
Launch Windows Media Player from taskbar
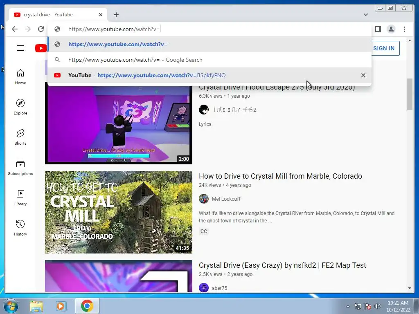(61, 306)
